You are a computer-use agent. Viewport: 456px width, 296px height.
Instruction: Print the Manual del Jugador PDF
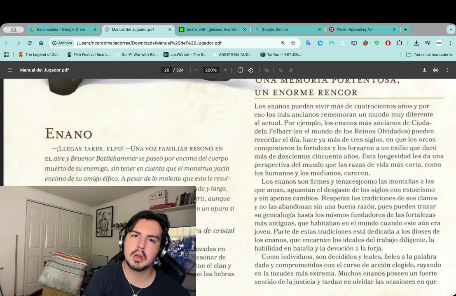(436, 70)
